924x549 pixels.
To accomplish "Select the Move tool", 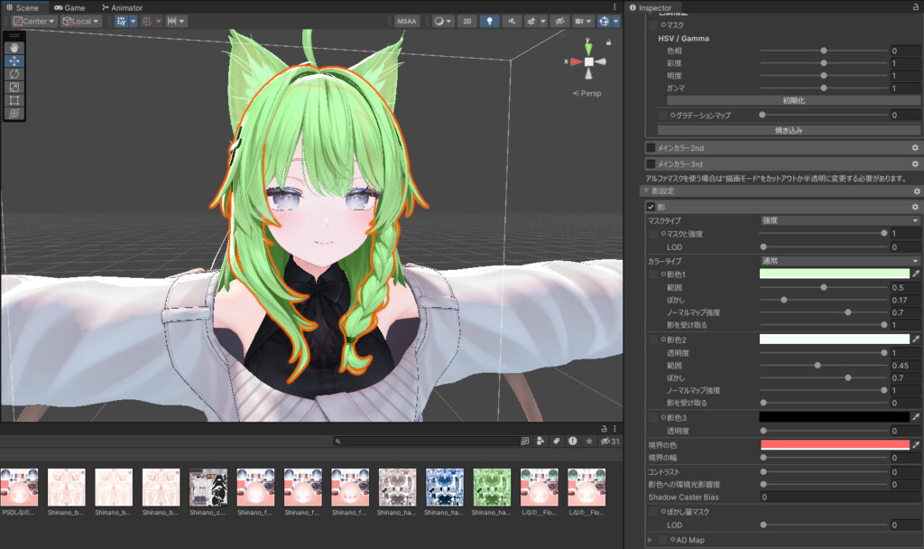I will [x=14, y=60].
